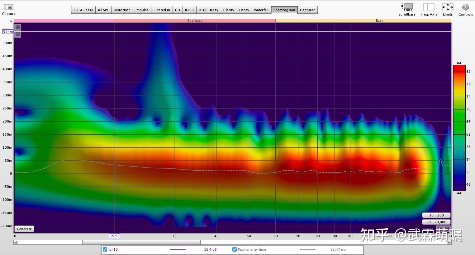
Task: Zoom out with the minus magnifier
Action: [x=18, y=34]
